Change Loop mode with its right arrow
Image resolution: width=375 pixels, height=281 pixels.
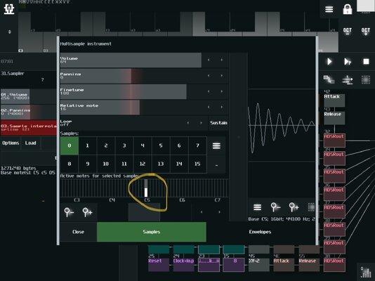pyautogui.click(x=201, y=123)
